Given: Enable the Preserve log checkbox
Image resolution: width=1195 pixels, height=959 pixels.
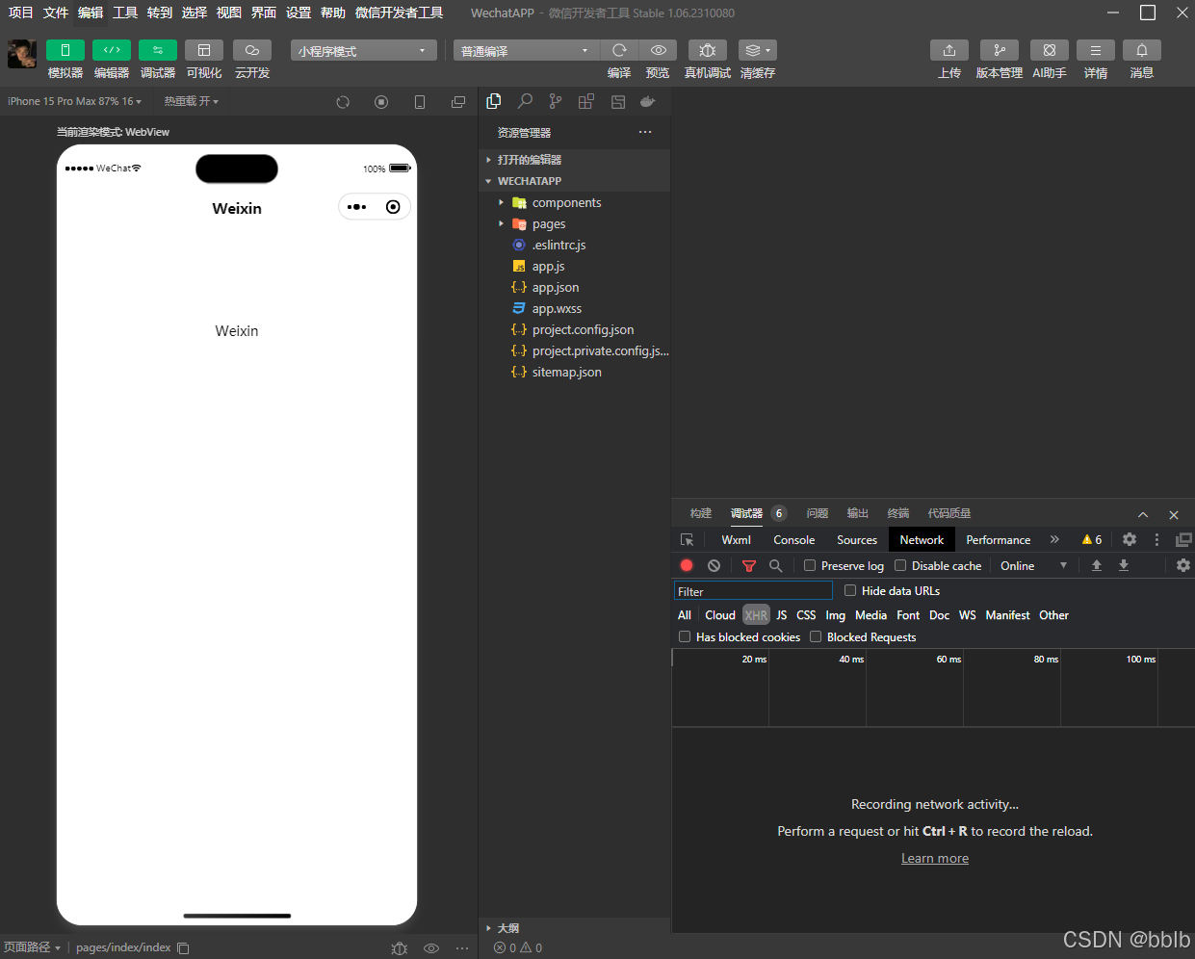Looking at the screenshot, I should (x=810, y=565).
